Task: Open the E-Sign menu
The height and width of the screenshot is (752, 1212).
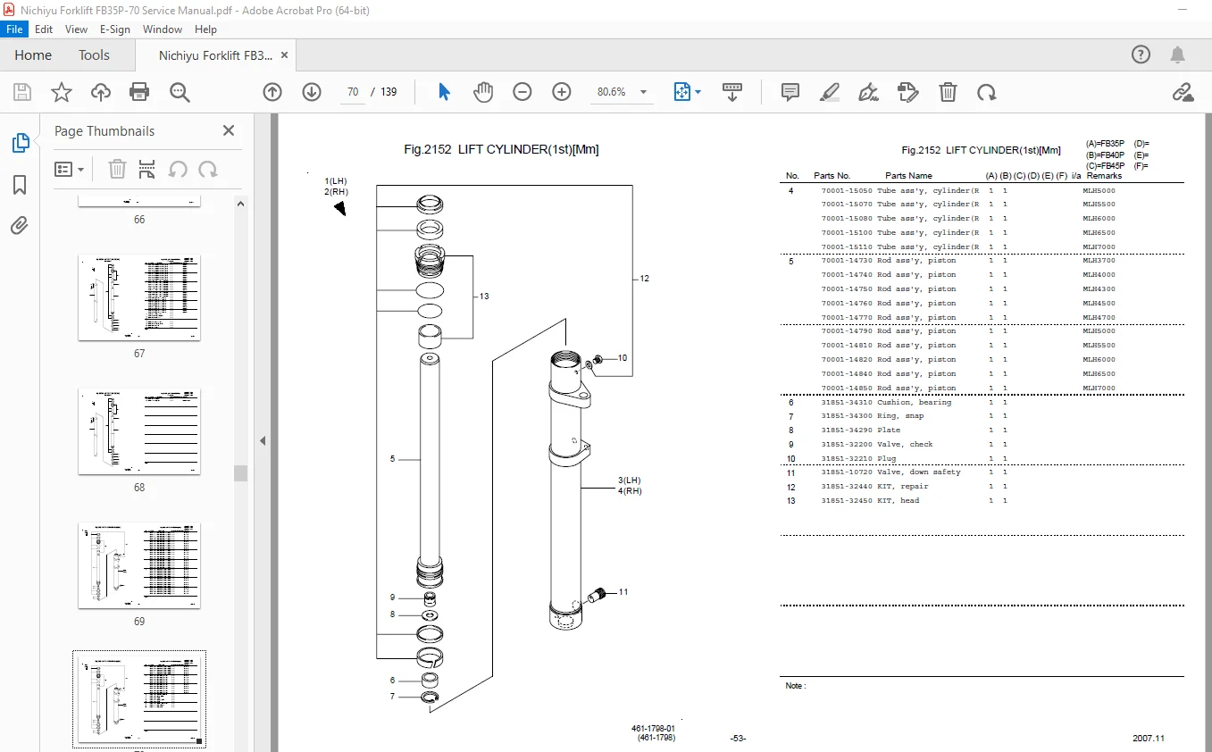Action: pos(115,29)
